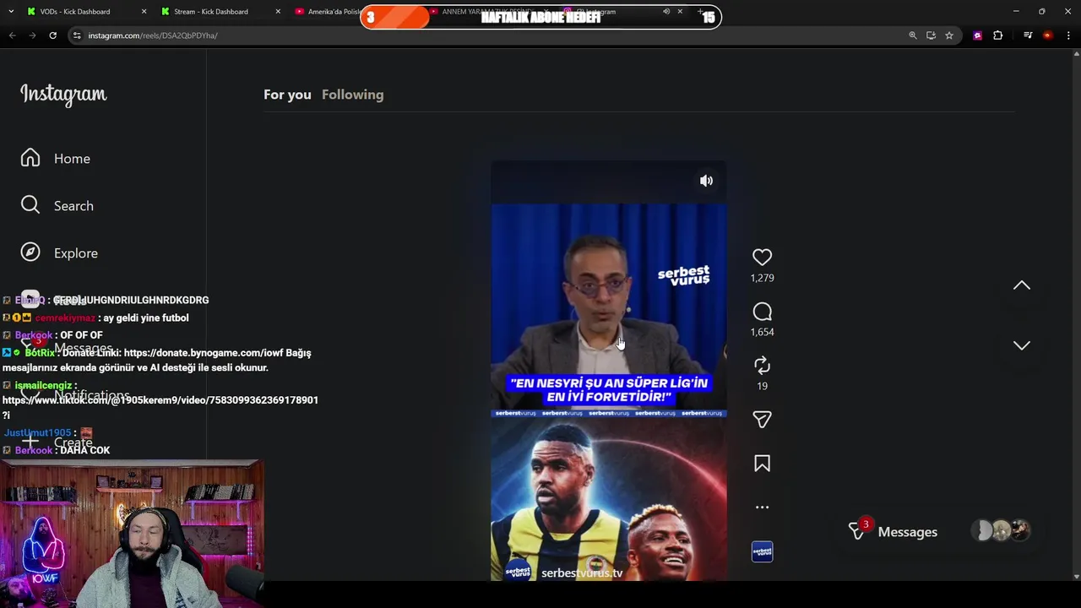Image resolution: width=1081 pixels, height=608 pixels.
Task: Click the 19 reposts count
Action: coord(762,386)
